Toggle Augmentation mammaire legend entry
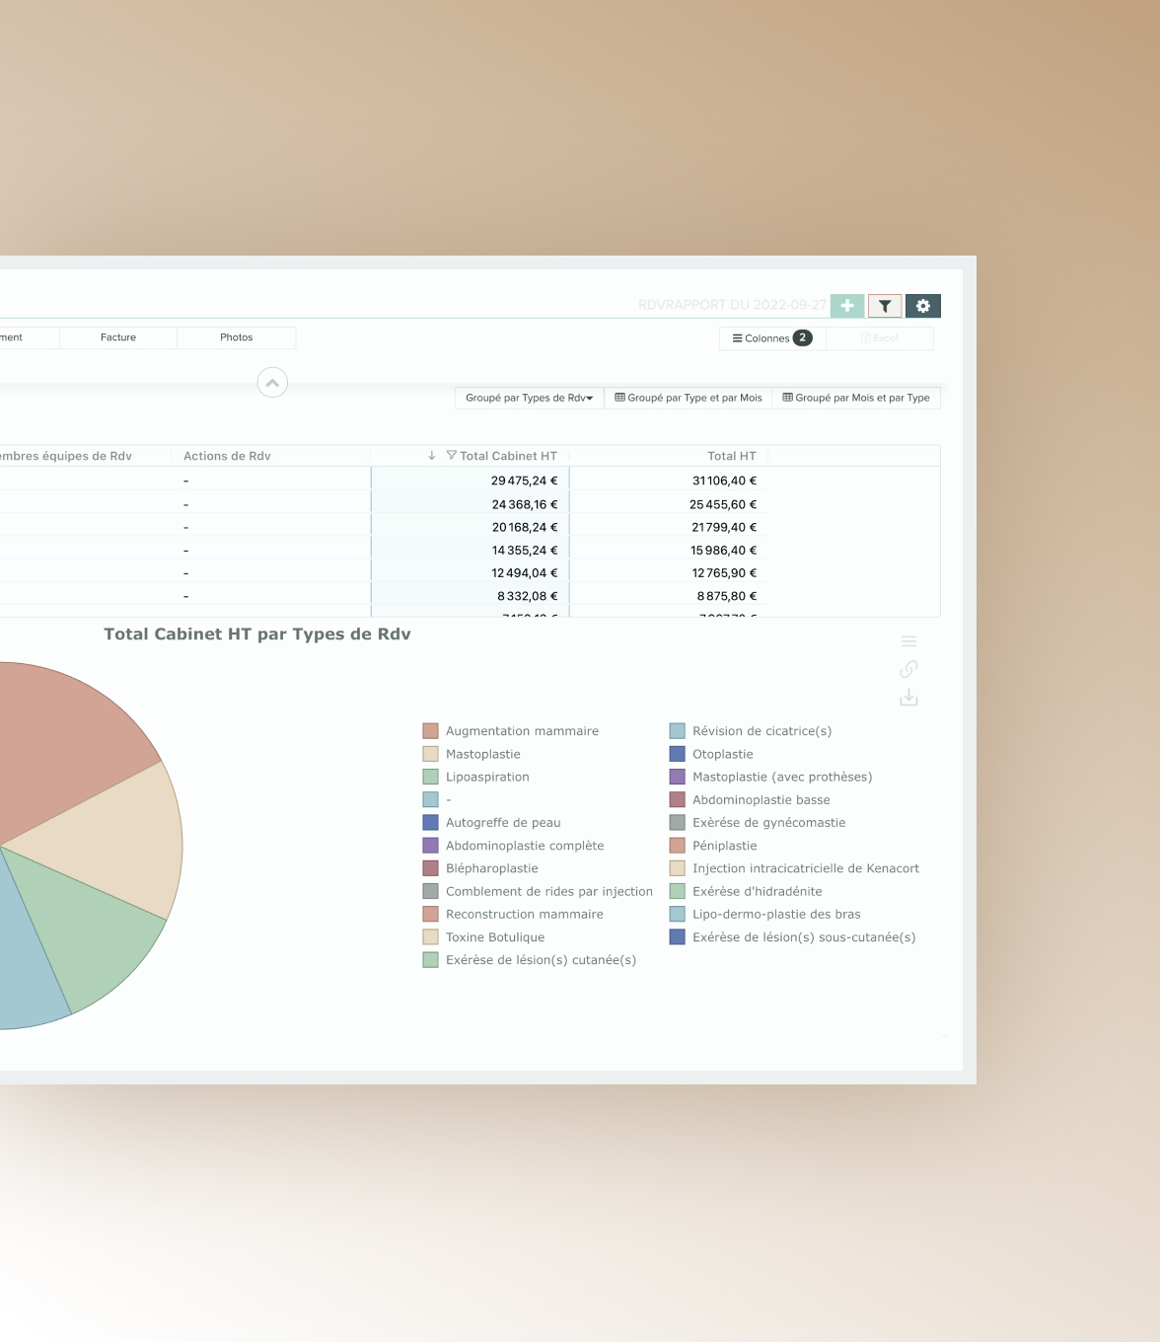Viewport: 1160px width, 1342px height. (522, 731)
